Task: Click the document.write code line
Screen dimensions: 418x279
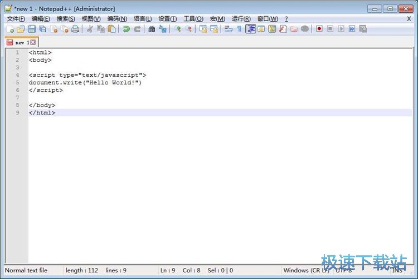Action: [x=85, y=83]
